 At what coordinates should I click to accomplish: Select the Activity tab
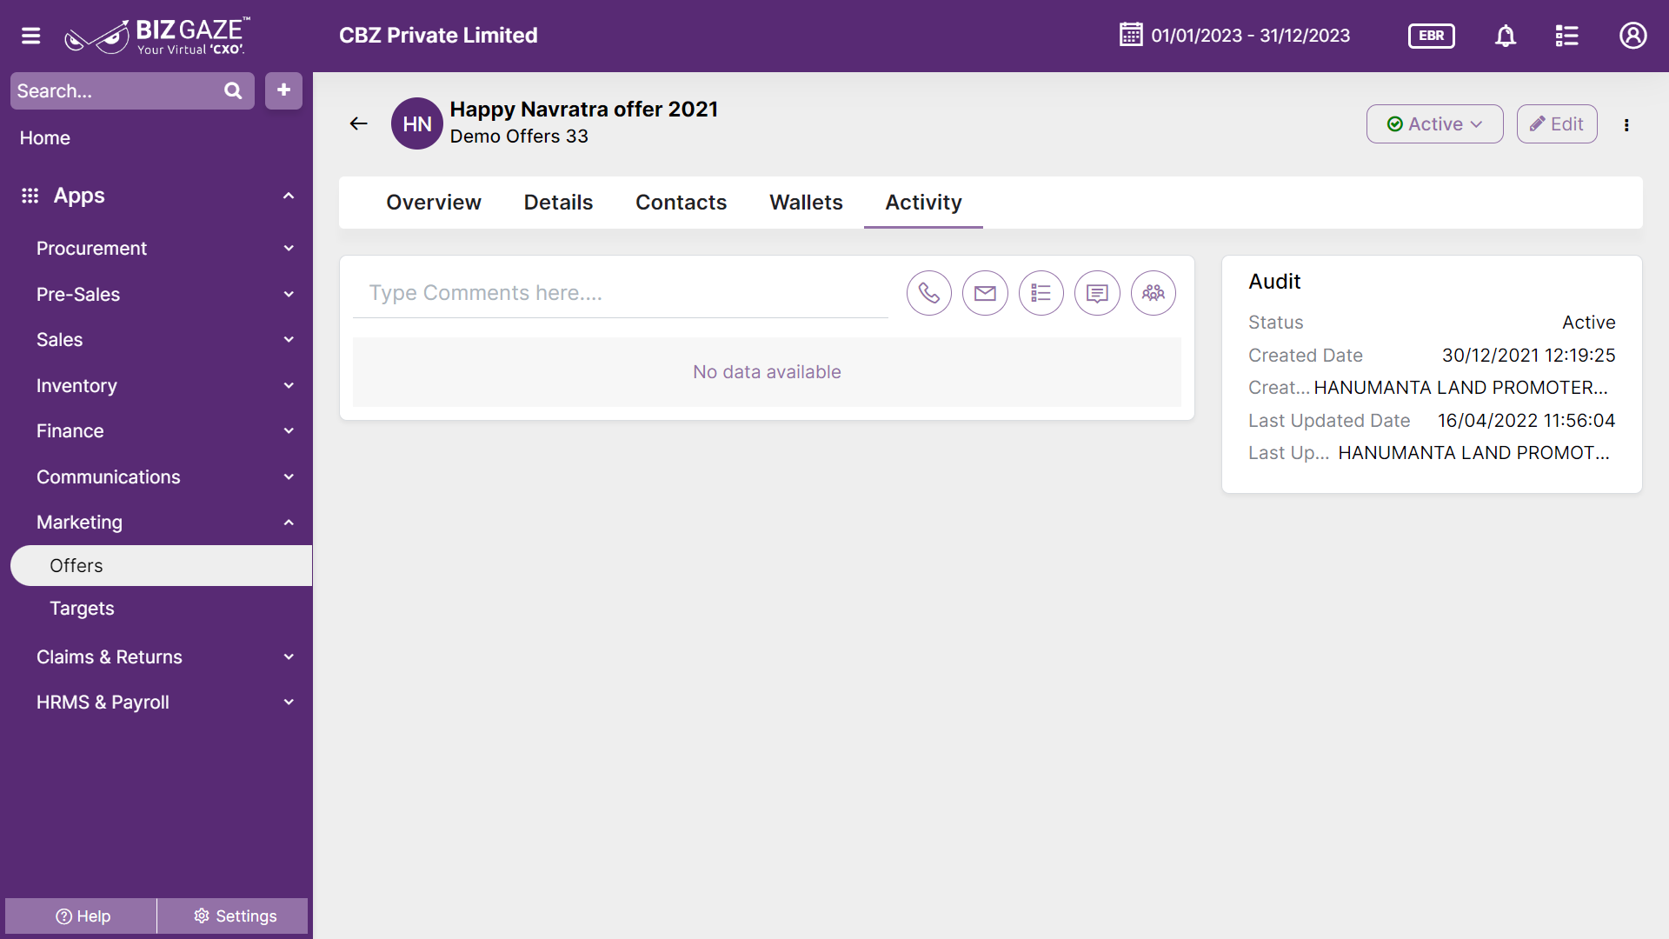pos(923,203)
